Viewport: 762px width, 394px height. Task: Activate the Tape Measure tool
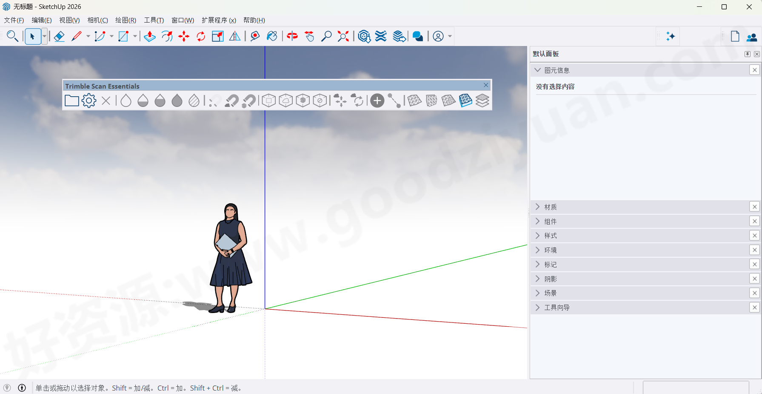pyautogui.click(x=254, y=36)
